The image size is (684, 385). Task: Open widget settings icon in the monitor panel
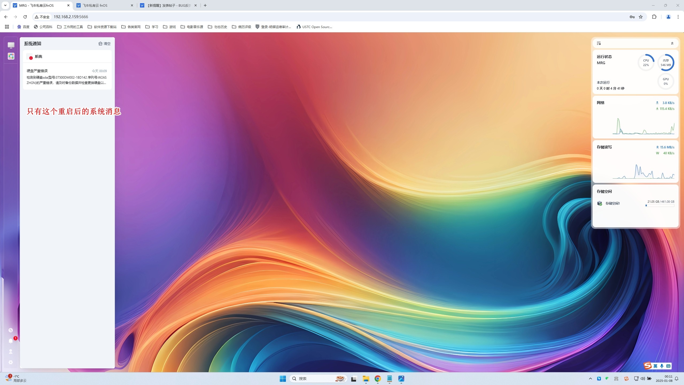pos(599,43)
